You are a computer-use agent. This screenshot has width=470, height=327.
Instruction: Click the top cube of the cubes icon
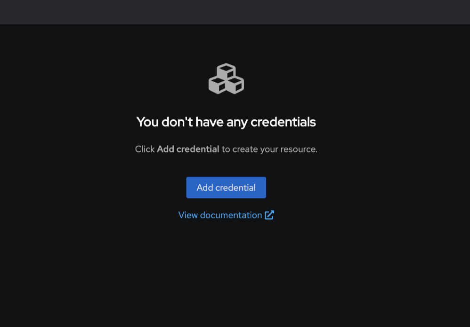point(226,71)
